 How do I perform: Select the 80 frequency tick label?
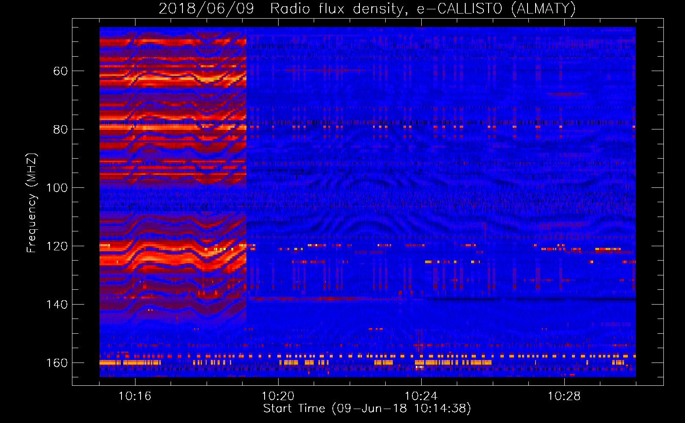[x=60, y=129]
